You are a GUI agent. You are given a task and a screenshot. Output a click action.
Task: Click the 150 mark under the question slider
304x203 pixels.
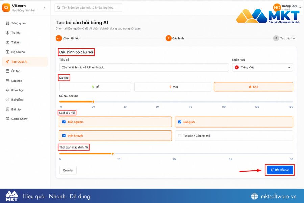tap(290, 107)
